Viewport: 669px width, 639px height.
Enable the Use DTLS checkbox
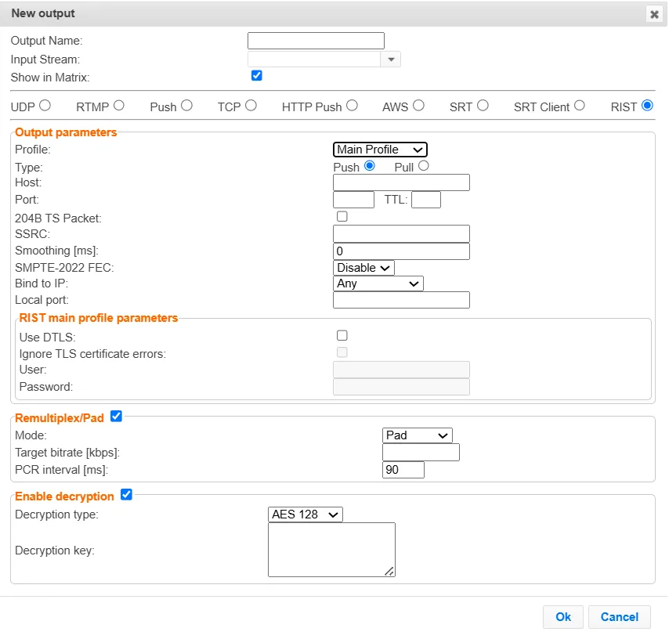click(x=342, y=336)
